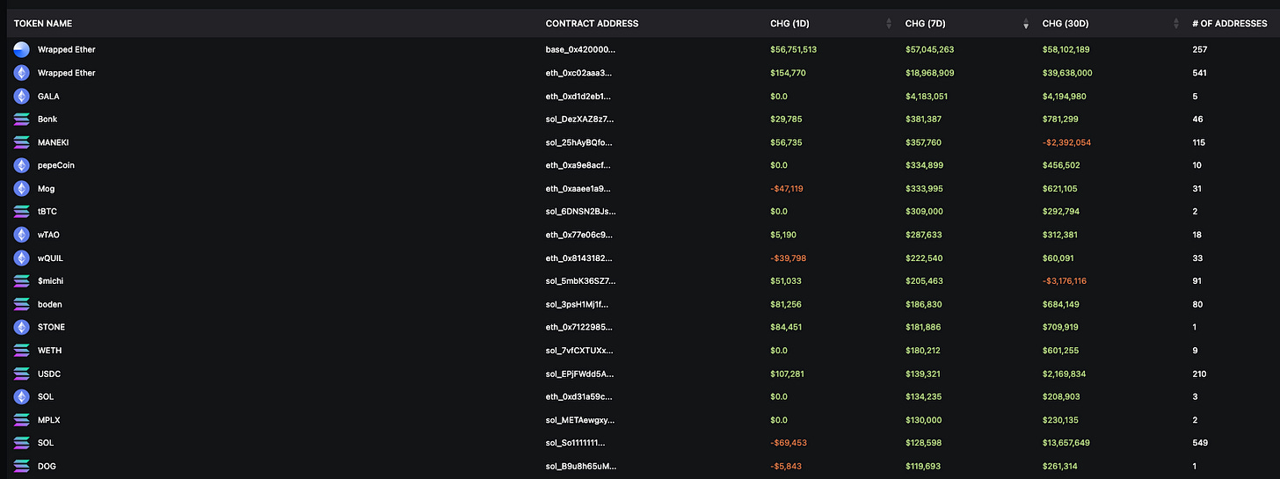Image resolution: width=1280 pixels, height=479 pixels.
Task: Click the -$69,453 one-day change value
Action: coord(789,443)
